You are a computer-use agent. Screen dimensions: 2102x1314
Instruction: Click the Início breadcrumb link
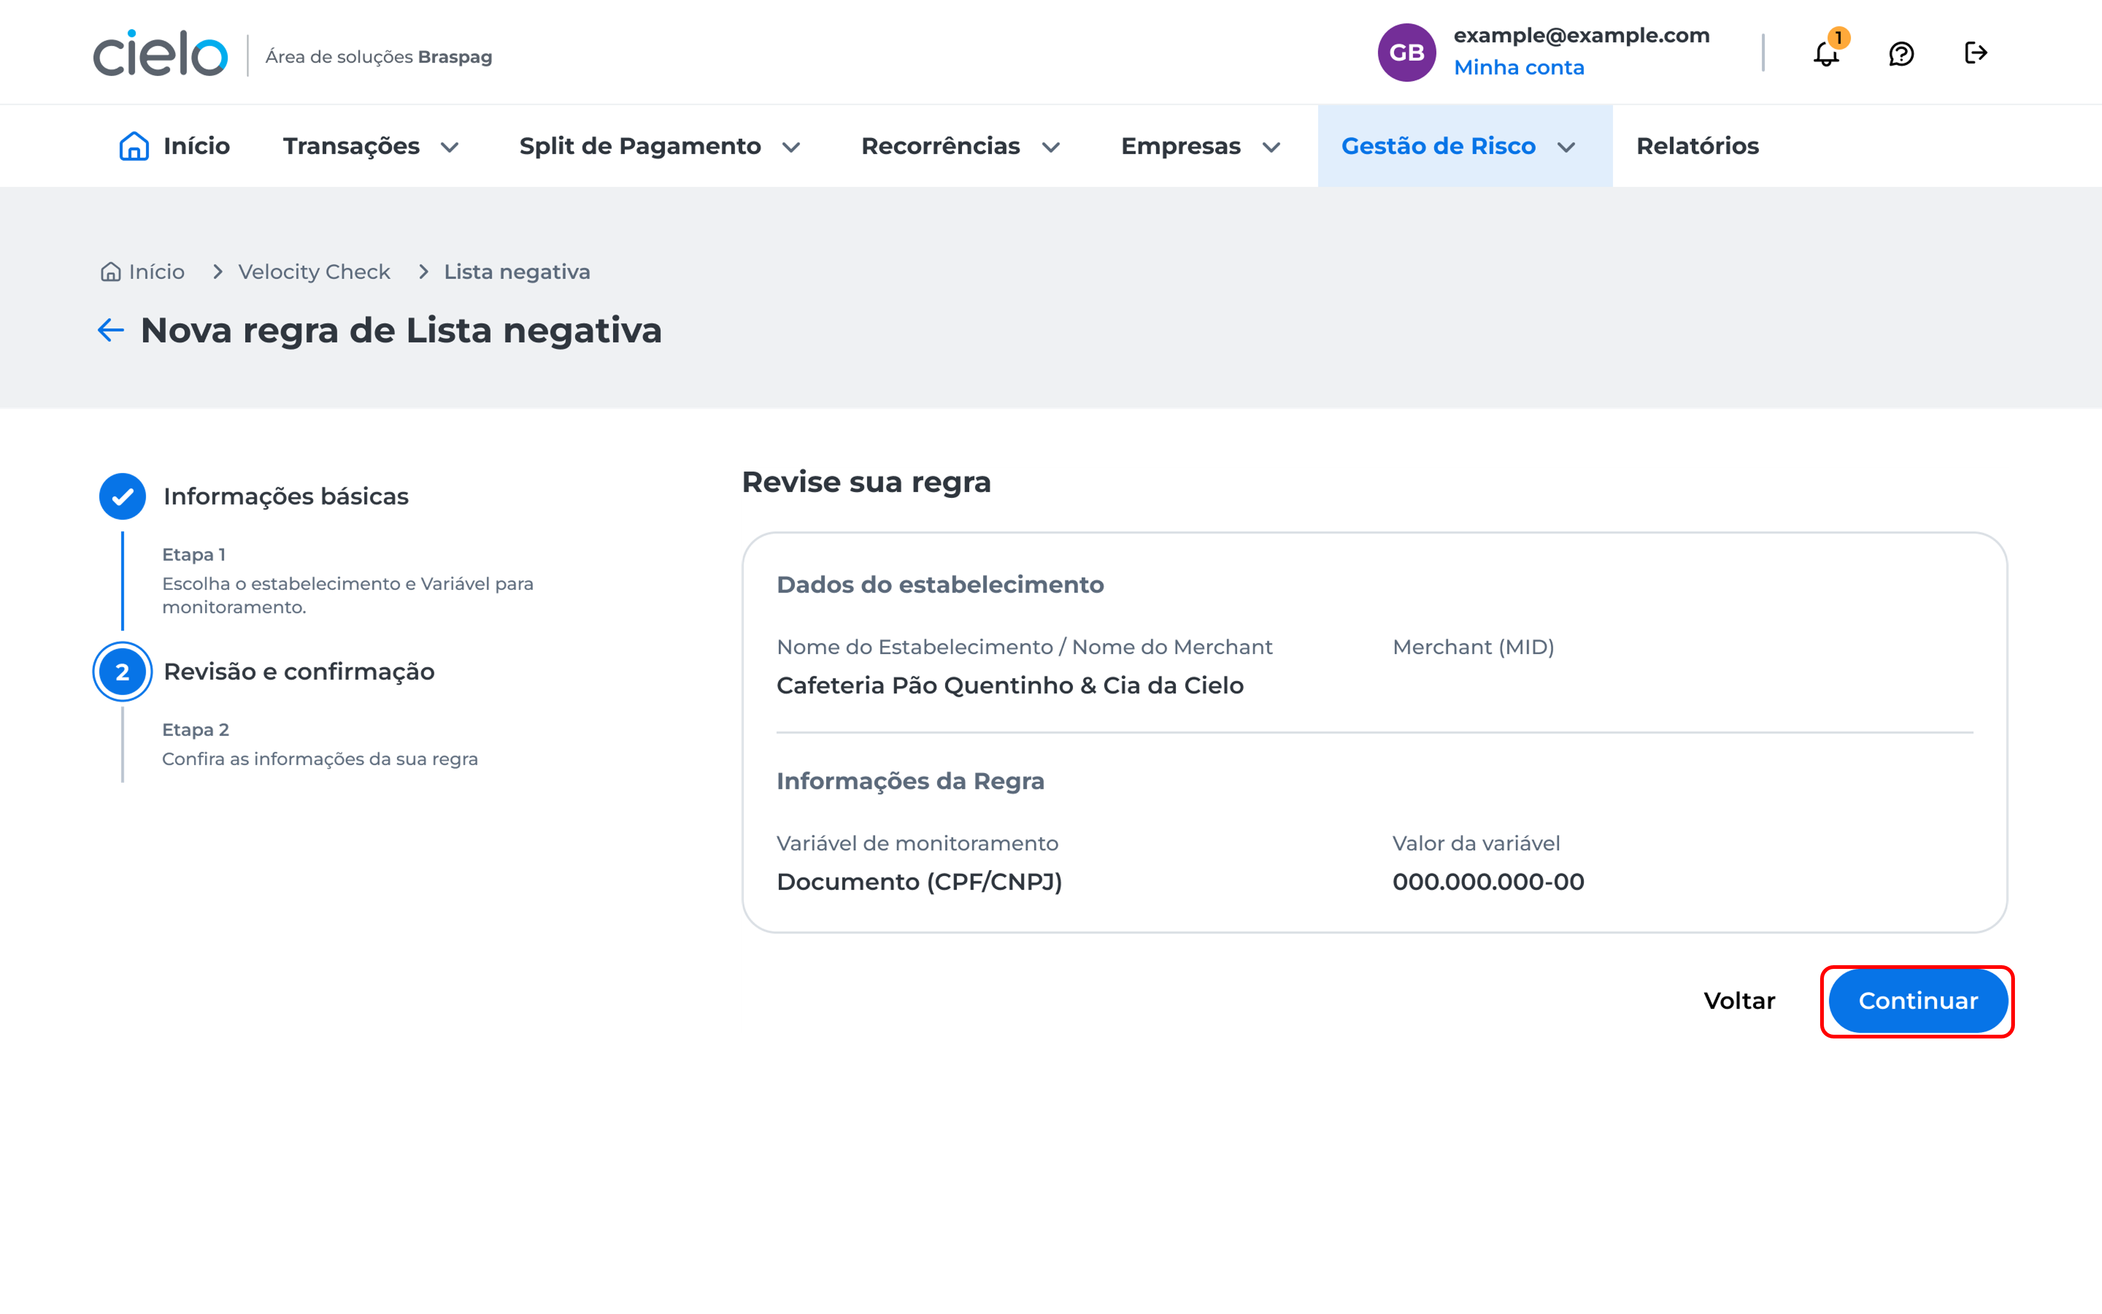tap(144, 272)
